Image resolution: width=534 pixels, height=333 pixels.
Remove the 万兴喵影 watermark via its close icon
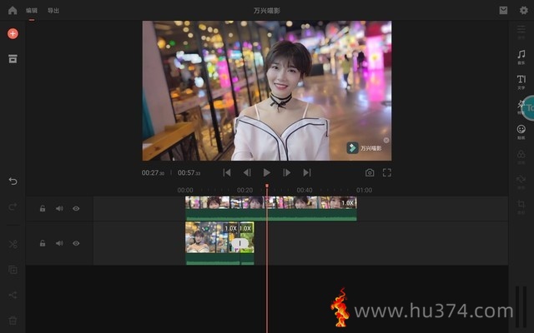386,140
